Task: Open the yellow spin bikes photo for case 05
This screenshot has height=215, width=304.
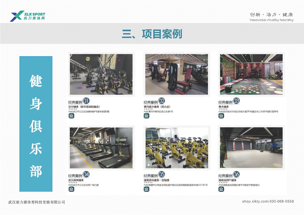Action: click(x=176, y=148)
